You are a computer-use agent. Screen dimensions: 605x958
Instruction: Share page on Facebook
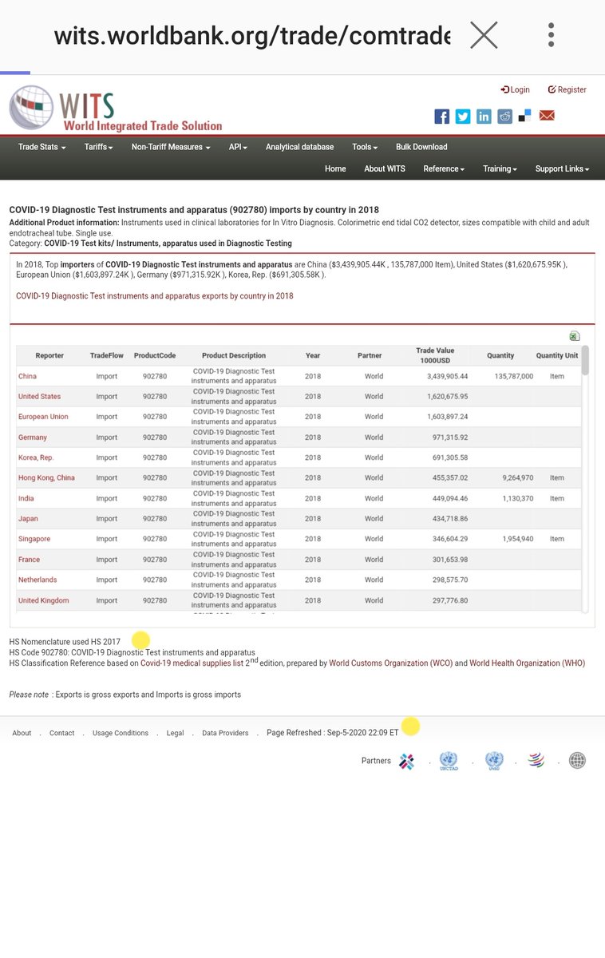(441, 117)
